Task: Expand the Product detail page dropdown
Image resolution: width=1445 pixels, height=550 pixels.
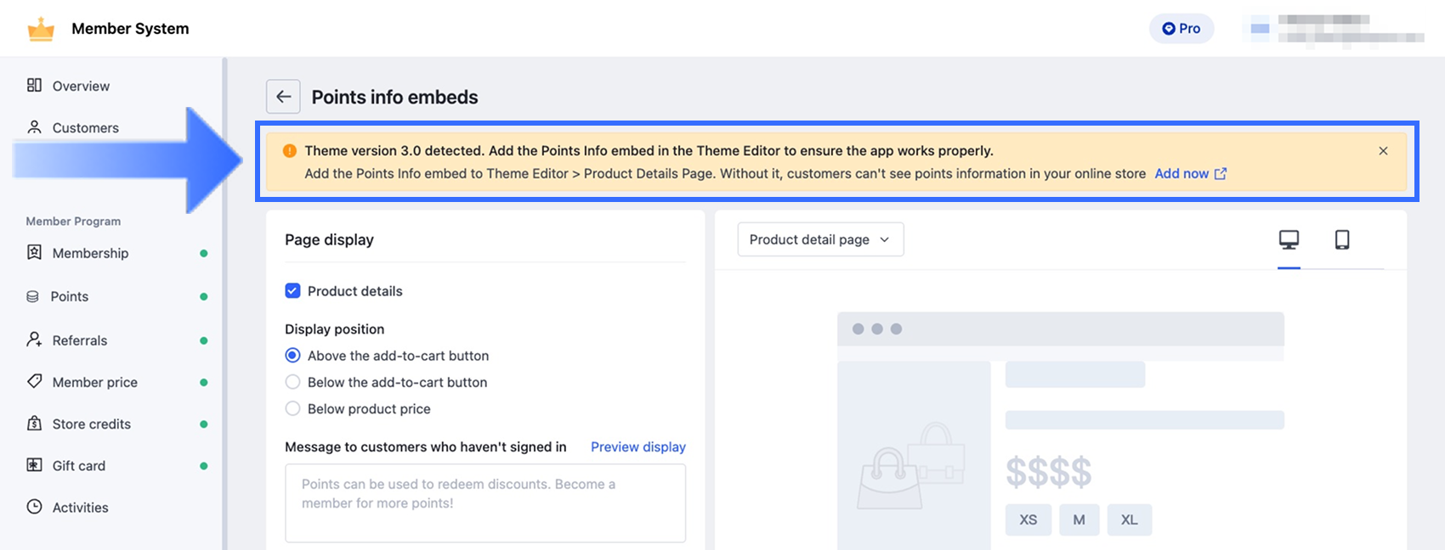Action: pyautogui.click(x=819, y=239)
